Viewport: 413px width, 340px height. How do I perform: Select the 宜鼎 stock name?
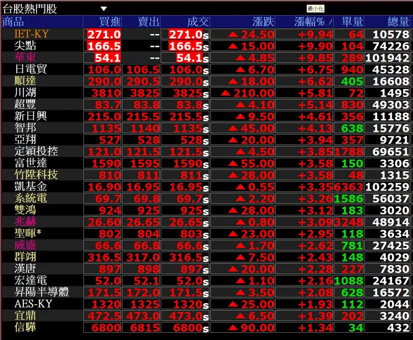tap(25, 315)
